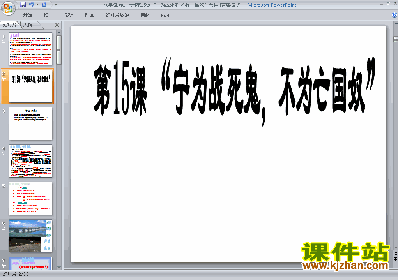Image resolution: width=398 pixels, height=280 pixels.
Task: Select slide 2 thumbnail 第15课
Action: point(30,86)
